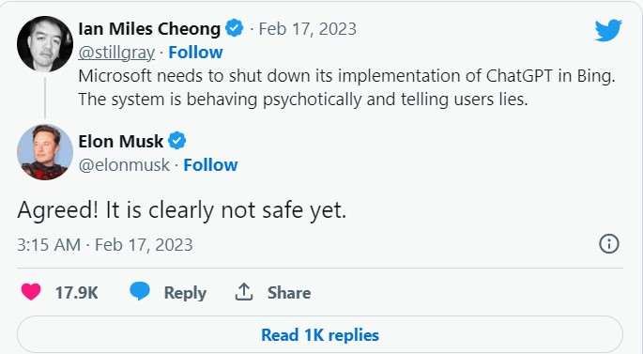The height and width of the screenshot is (354, 643).
Task: Open the @elonmusk handle link
Action: click(123, 165)
